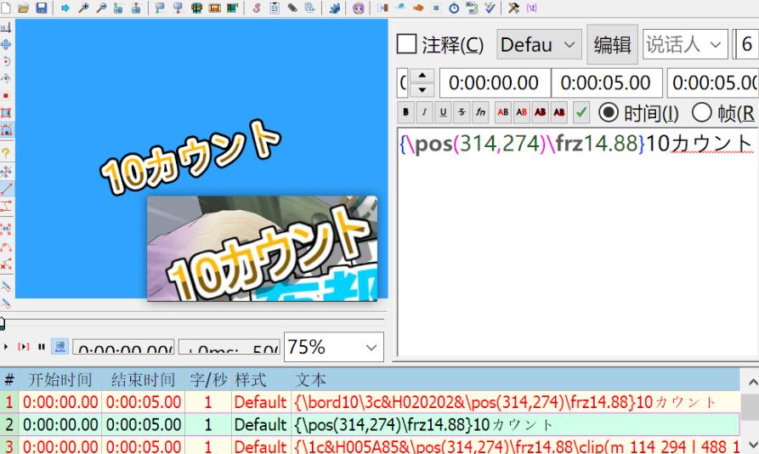
Task: Create a new subtitle file
Action: pos(5,8)
